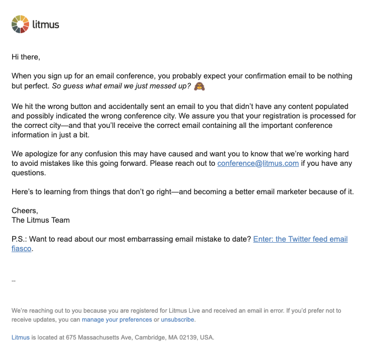The width and height of the screenshot is (371, 359).
Task: Click the underlined word 'fiasco'
Action: click(21, 248)
